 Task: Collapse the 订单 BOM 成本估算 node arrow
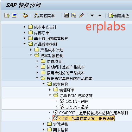coord(50,95)
